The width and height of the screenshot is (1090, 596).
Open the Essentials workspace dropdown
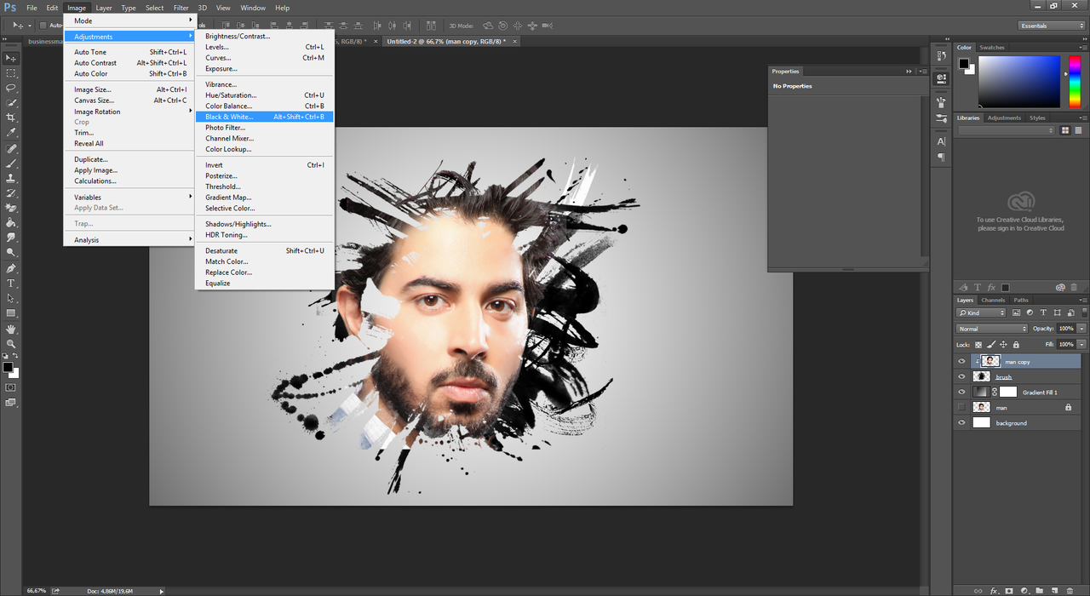[1053, 26]
